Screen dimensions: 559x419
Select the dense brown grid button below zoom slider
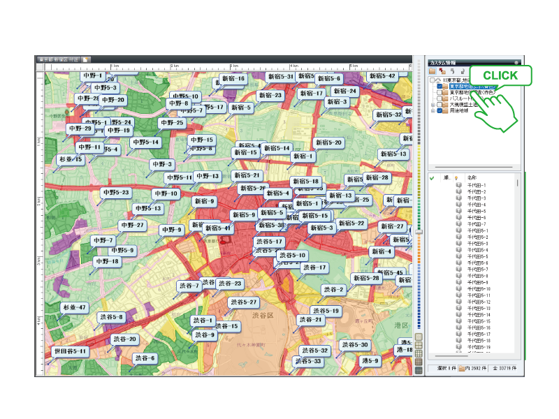point(419,362)
